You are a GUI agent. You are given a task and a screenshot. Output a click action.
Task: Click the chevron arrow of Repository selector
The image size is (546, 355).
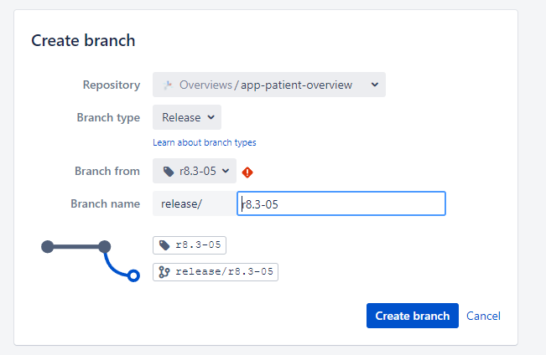tap(375, 85)
